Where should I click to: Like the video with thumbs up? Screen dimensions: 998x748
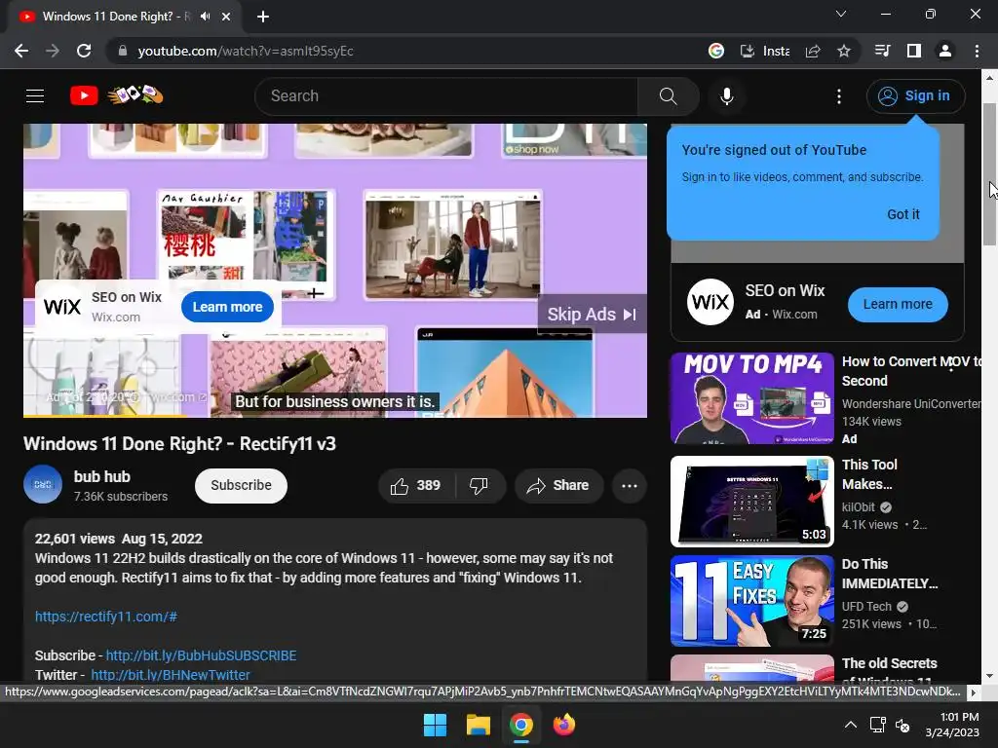coord(416,486)
